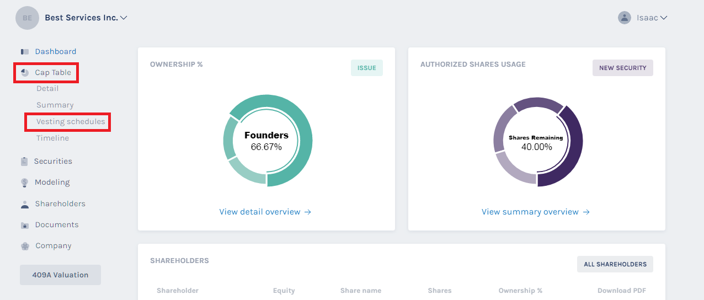Click the Modeling lightbulb icon

coord(25,183)
